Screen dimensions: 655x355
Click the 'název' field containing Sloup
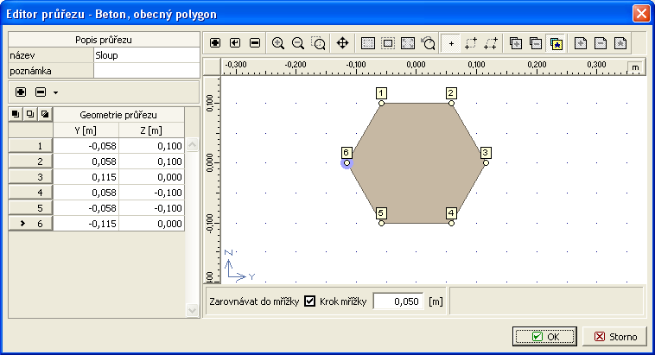147,55
